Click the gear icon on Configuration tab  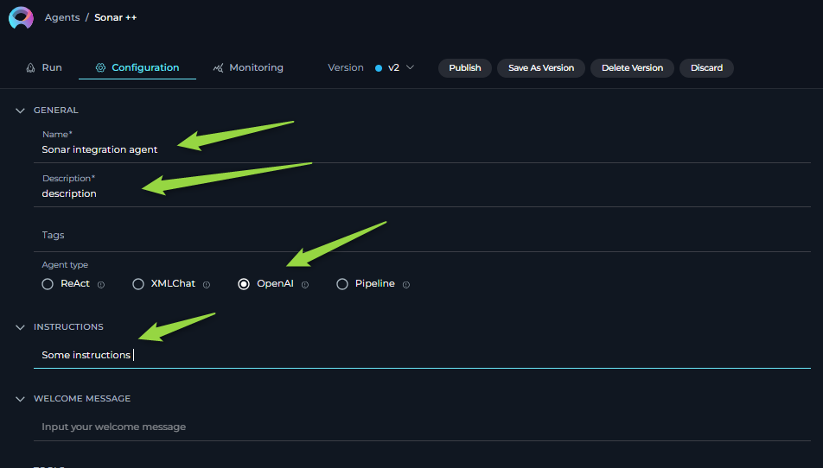click(100, 67)
